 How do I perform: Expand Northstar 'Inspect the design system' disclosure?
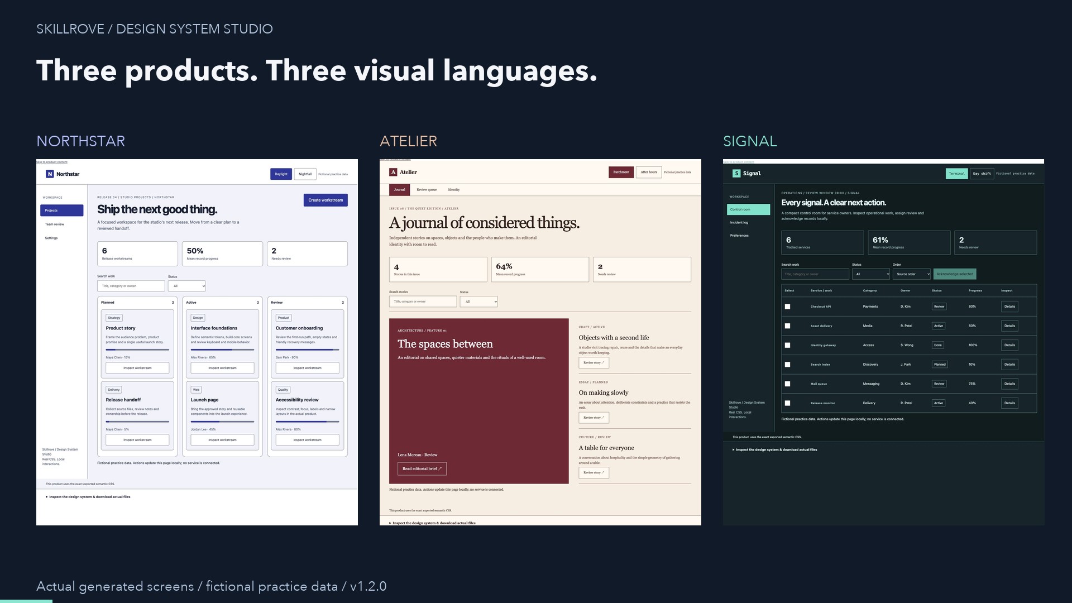click(88, 497)
